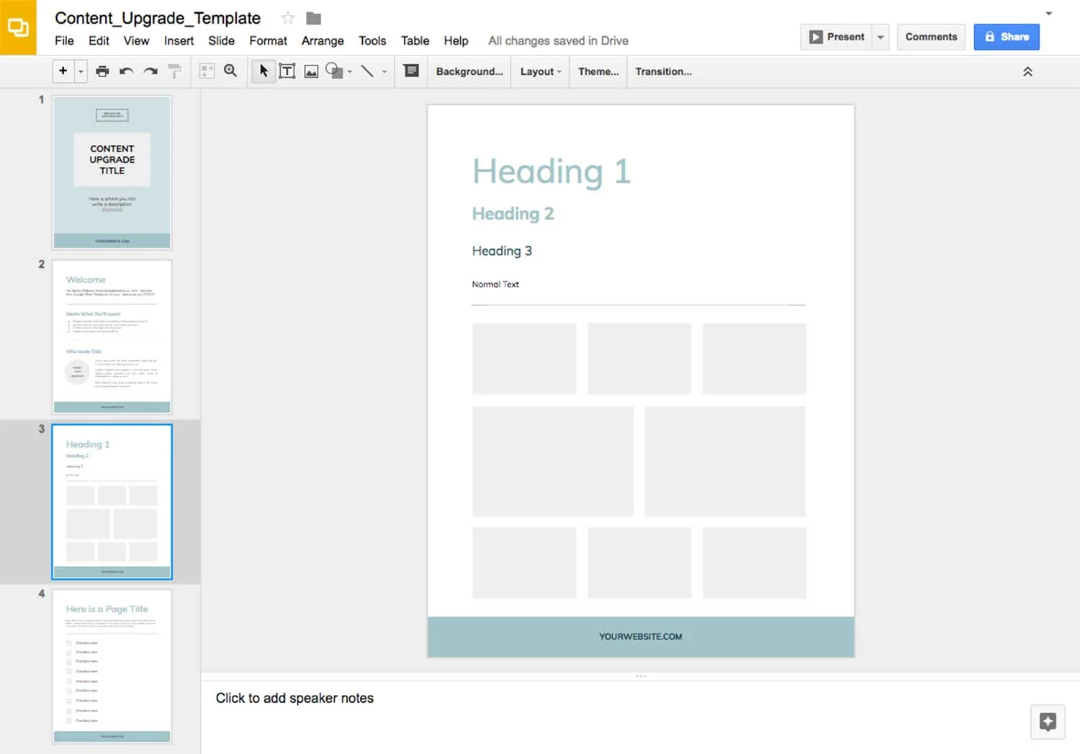Insert an image with image tool
The width and height of the screenshot is (1080, 754).
[x=311, y=71]
